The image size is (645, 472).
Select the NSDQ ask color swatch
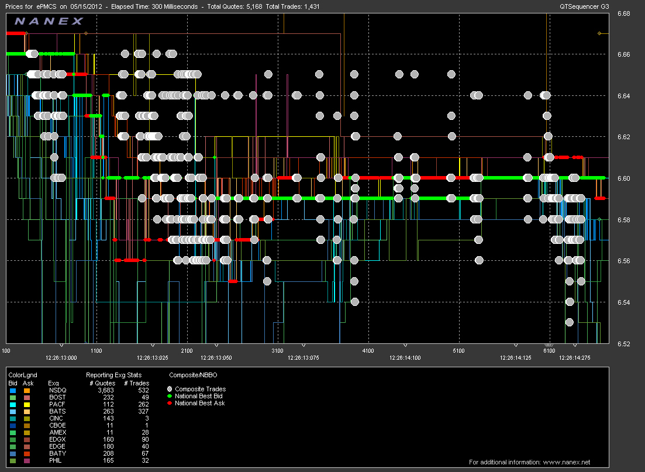[27, 391]
